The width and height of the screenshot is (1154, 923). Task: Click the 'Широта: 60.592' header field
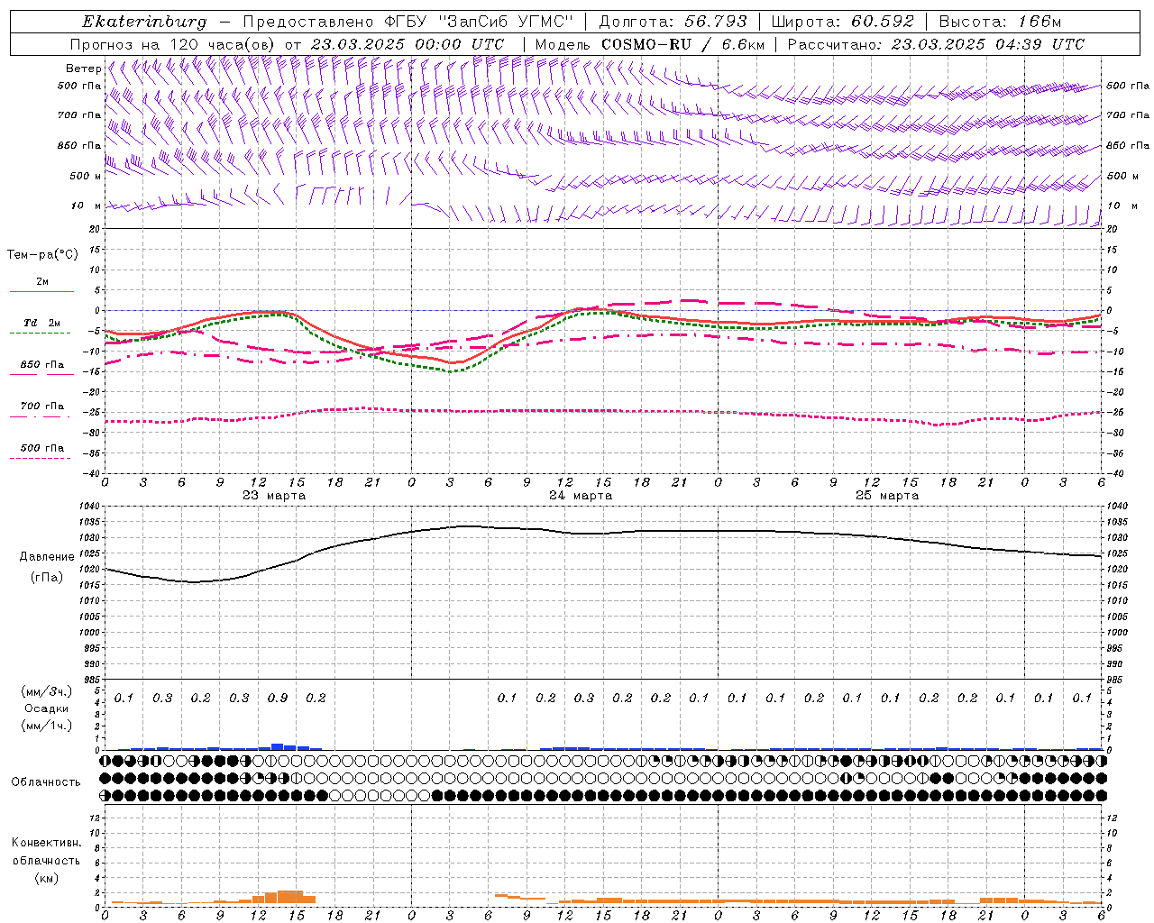point(842,22)
